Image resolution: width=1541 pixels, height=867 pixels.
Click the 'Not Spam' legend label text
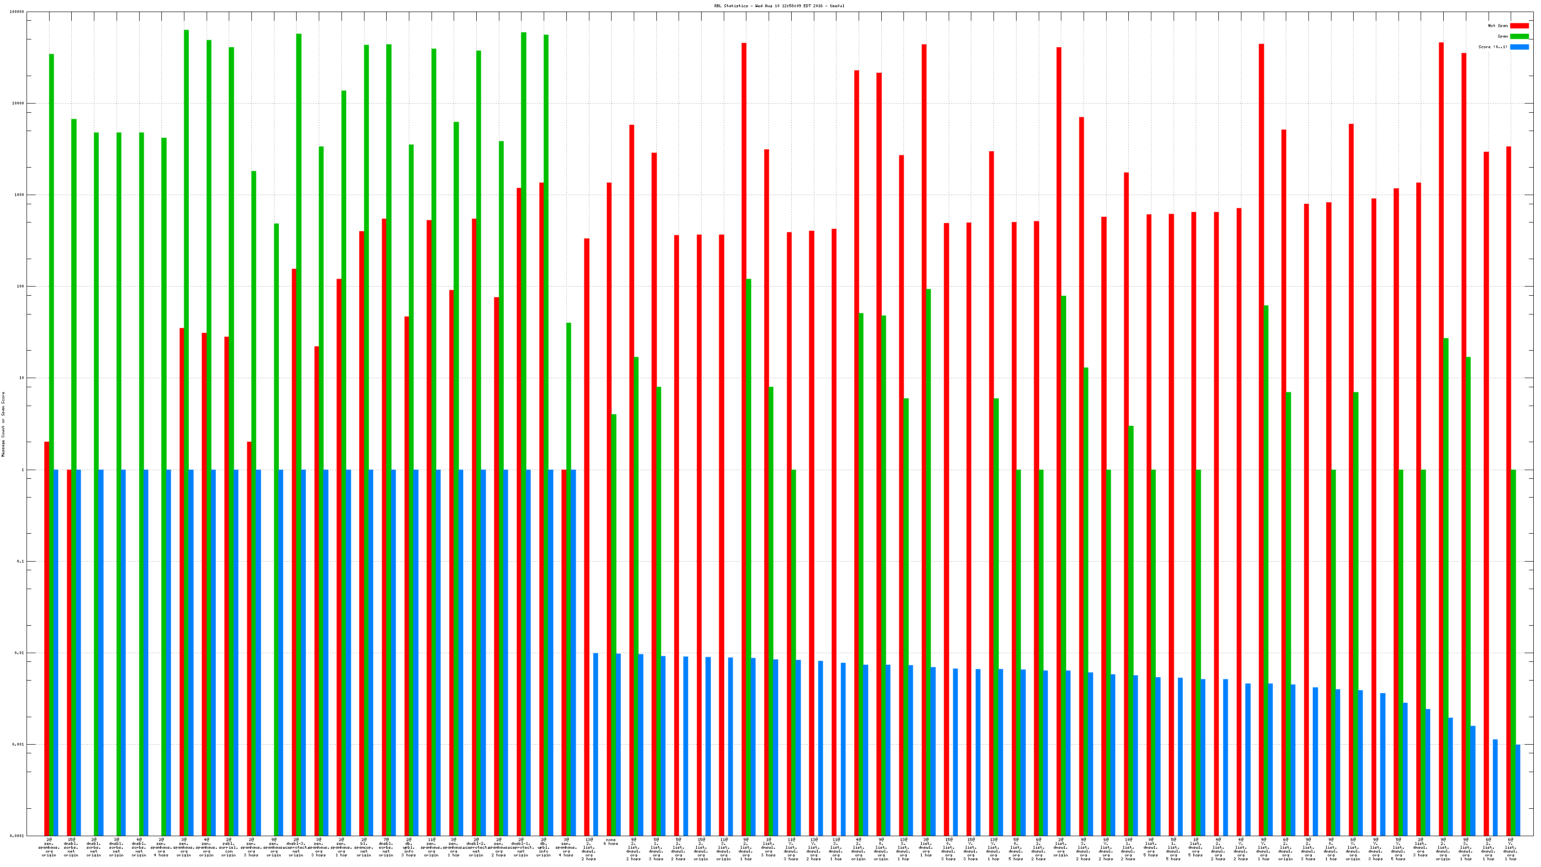click(1498, 26)
